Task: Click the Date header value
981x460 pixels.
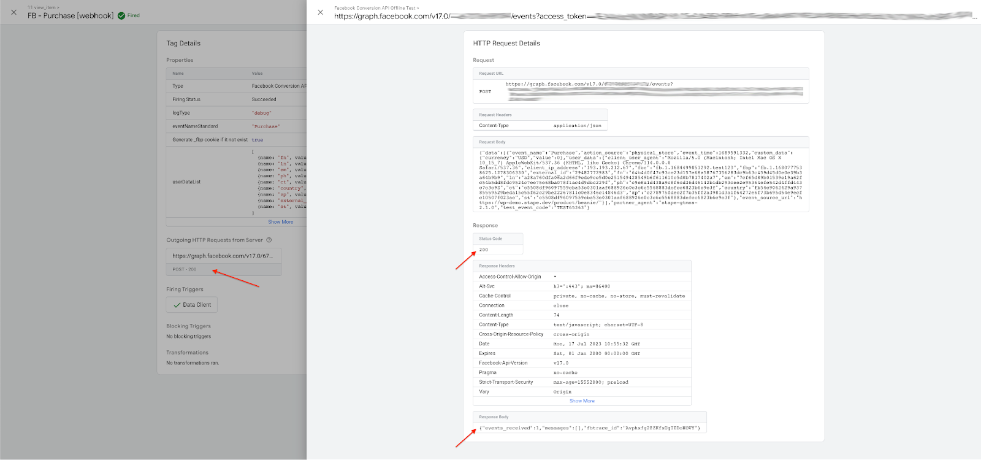Action: pos(597,344)
